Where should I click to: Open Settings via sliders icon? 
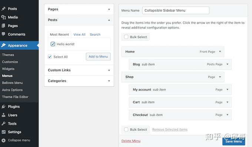[3, 132]
